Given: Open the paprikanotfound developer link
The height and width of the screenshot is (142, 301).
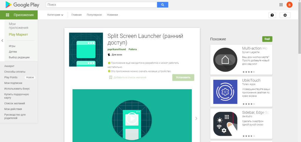Looking at the screenshot, I should [x=116, y=49].
